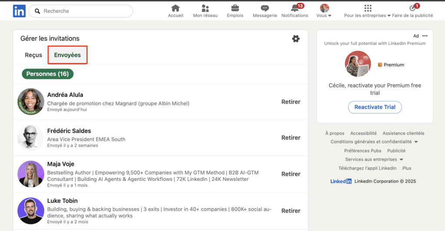Viewport: 445px width, 231px height.
Task: Open the Maja Voje name link
Action: [x=60, y=164]
